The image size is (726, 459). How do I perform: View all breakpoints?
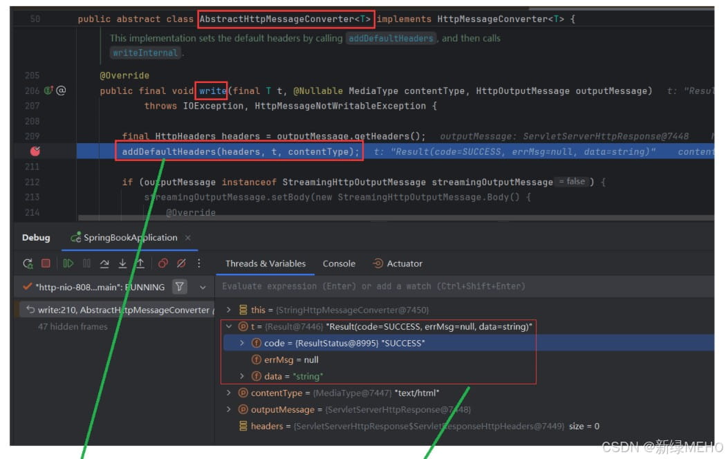(x=163, y=263)
